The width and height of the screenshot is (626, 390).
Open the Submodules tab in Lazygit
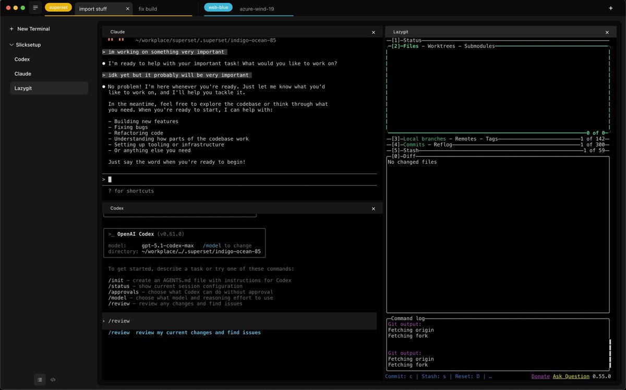(x=479, y=46)
